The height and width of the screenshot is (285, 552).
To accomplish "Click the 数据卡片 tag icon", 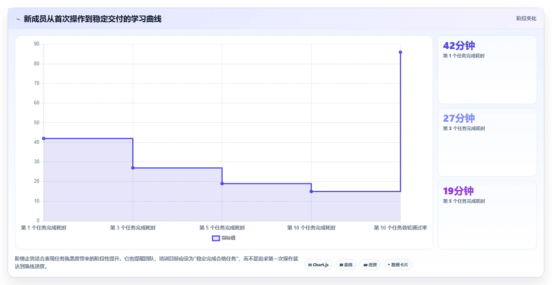I will 389,265.
